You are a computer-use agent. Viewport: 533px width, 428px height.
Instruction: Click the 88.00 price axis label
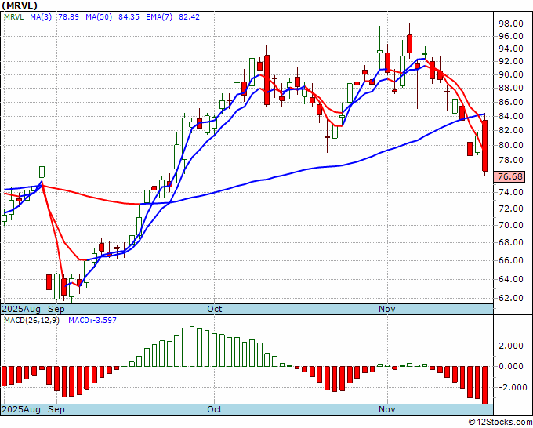coord(510,88)
